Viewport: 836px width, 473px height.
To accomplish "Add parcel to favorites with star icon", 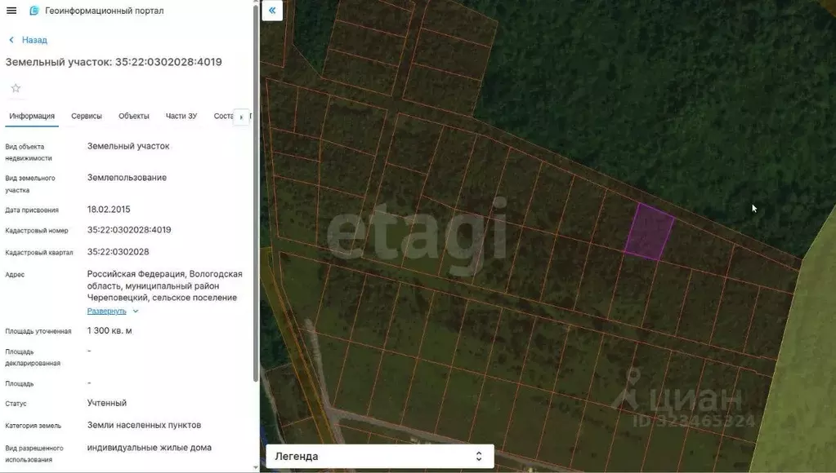I will pyautogui.click(x=16, y=88).
